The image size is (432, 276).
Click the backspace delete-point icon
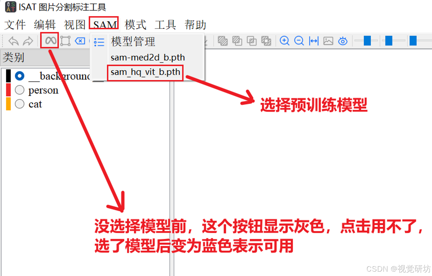[x=80, y=41]
